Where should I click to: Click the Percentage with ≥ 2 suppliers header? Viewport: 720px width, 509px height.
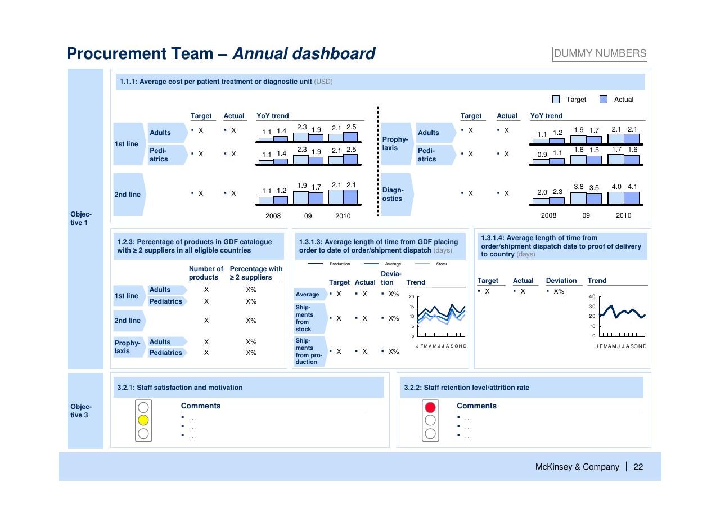click(x=256, y=273)
